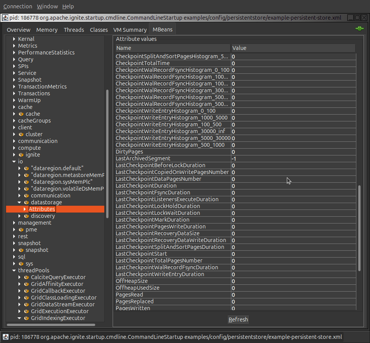The width and height of the screenshot is (370, 343).
Task: Click the bean icon beside the second snapshot node
Action: (21, 250)
